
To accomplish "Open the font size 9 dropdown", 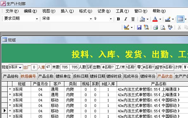I will 111,19.
